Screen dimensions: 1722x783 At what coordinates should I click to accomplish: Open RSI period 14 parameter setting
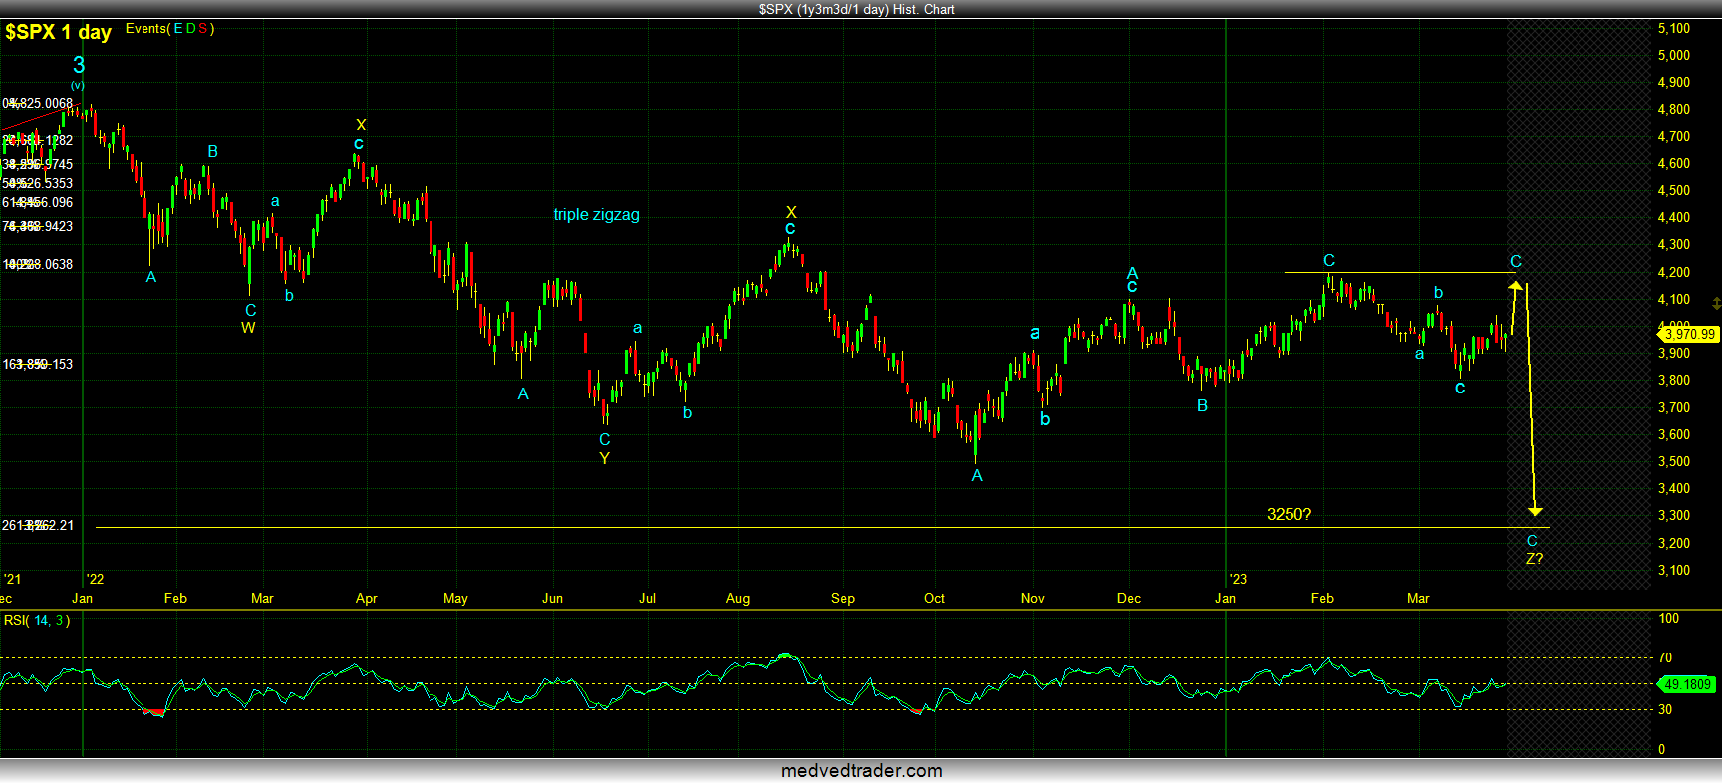[42, 621]
